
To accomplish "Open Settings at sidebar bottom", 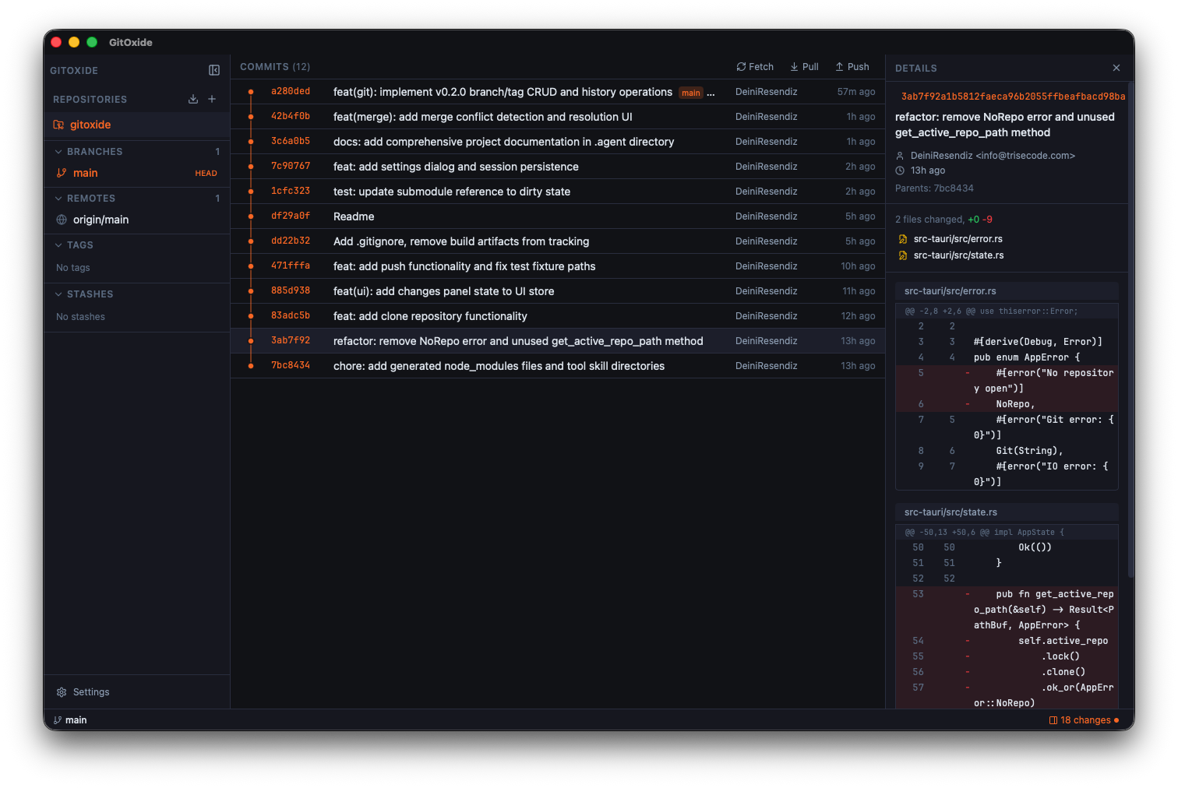I will 83,692.
